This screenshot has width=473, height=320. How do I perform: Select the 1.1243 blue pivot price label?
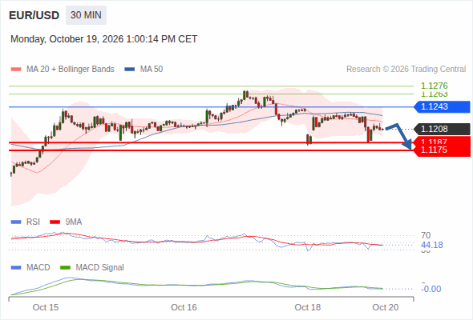coord(442,107)
